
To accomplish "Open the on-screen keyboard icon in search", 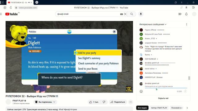I will click(x=122, y=14).
